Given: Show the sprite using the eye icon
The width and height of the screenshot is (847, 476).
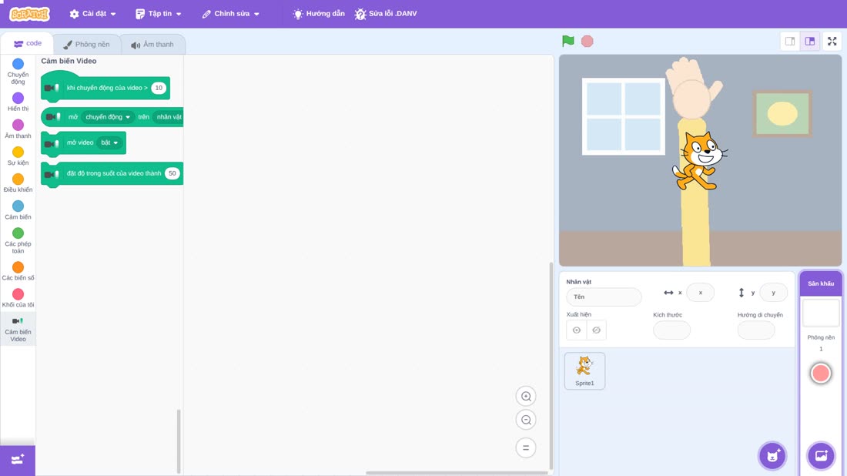Looking at the screenshot, I should point(577,330).
